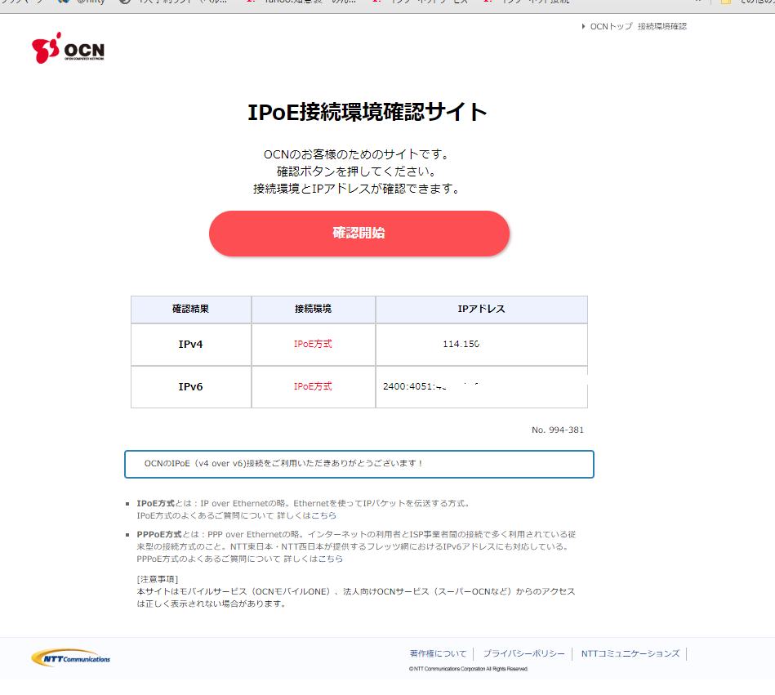Open the こちら link for PPPoE方式 FAQ
775x695 pixels.
pyautogui.click(x=330, y=559)
